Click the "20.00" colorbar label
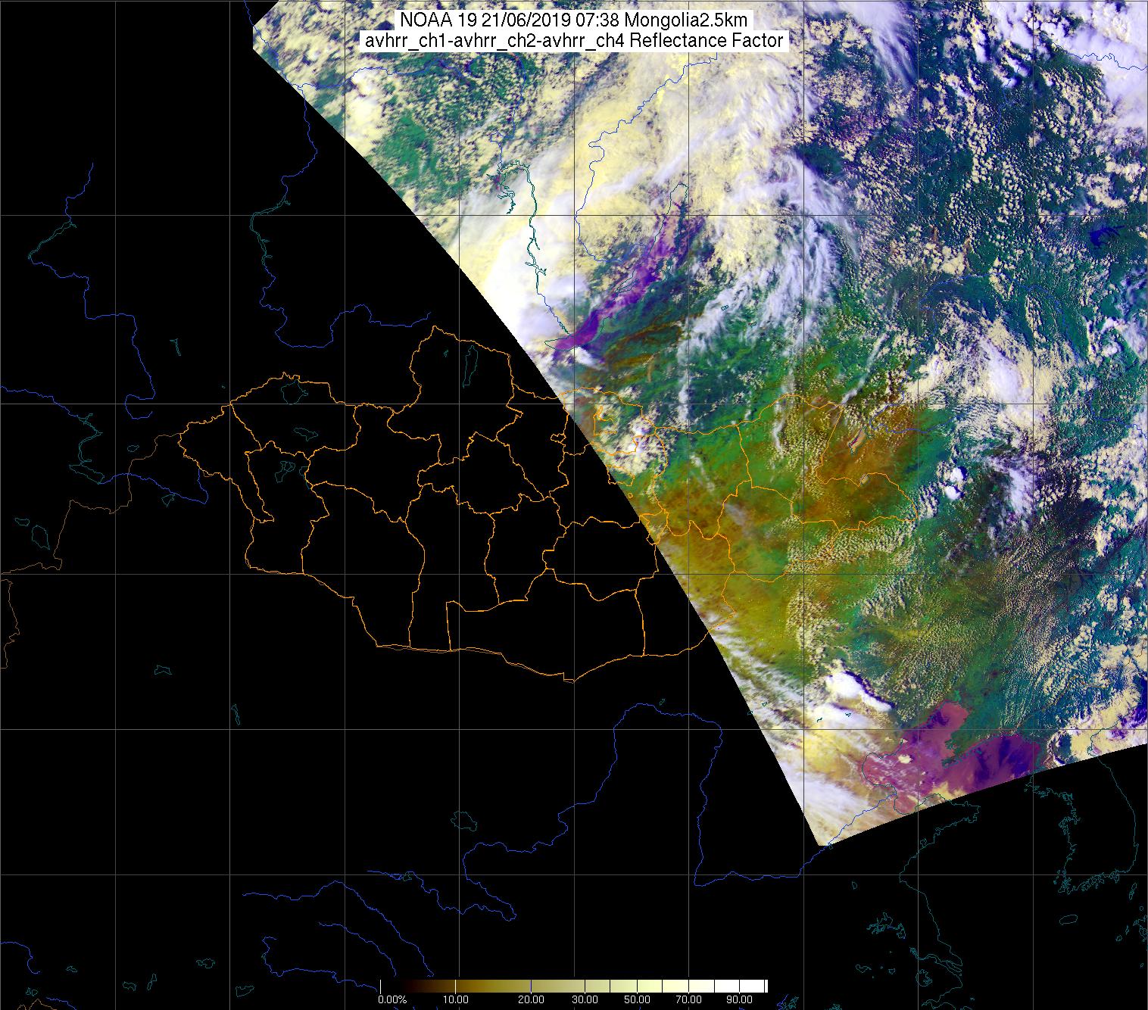The height and width of the screenshot is (1010, 1148). [532, 999]
